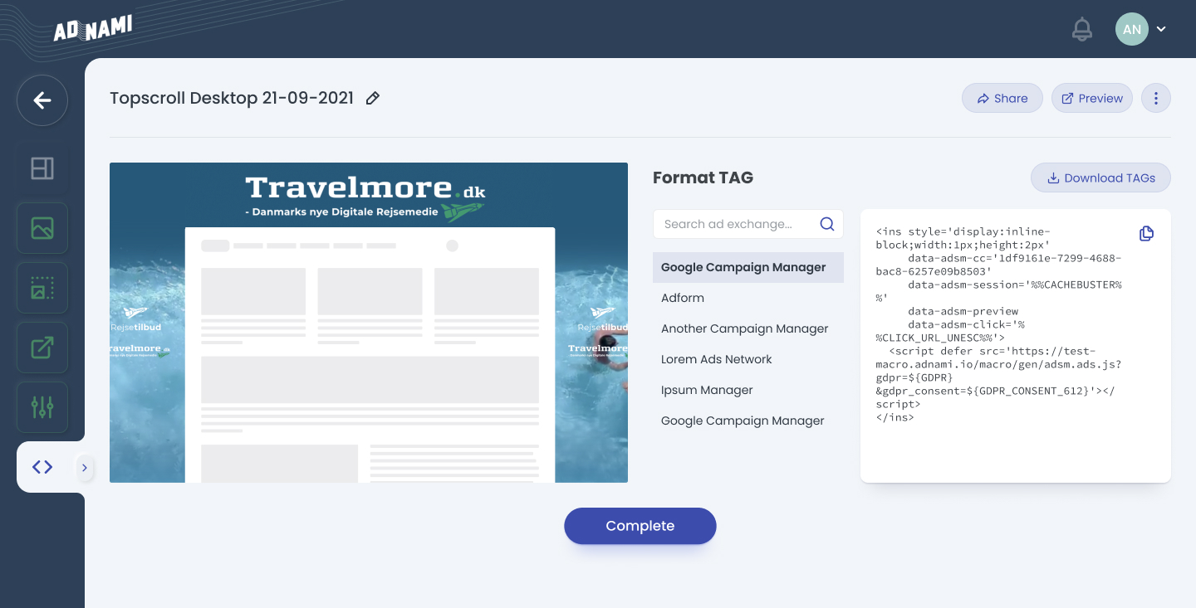Open the layout panel in sidebar

(42, 168)
